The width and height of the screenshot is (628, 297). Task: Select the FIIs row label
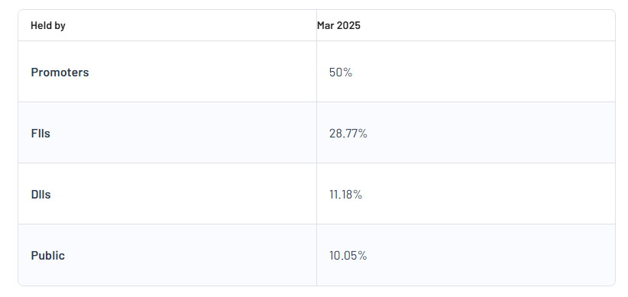(40, 134)
